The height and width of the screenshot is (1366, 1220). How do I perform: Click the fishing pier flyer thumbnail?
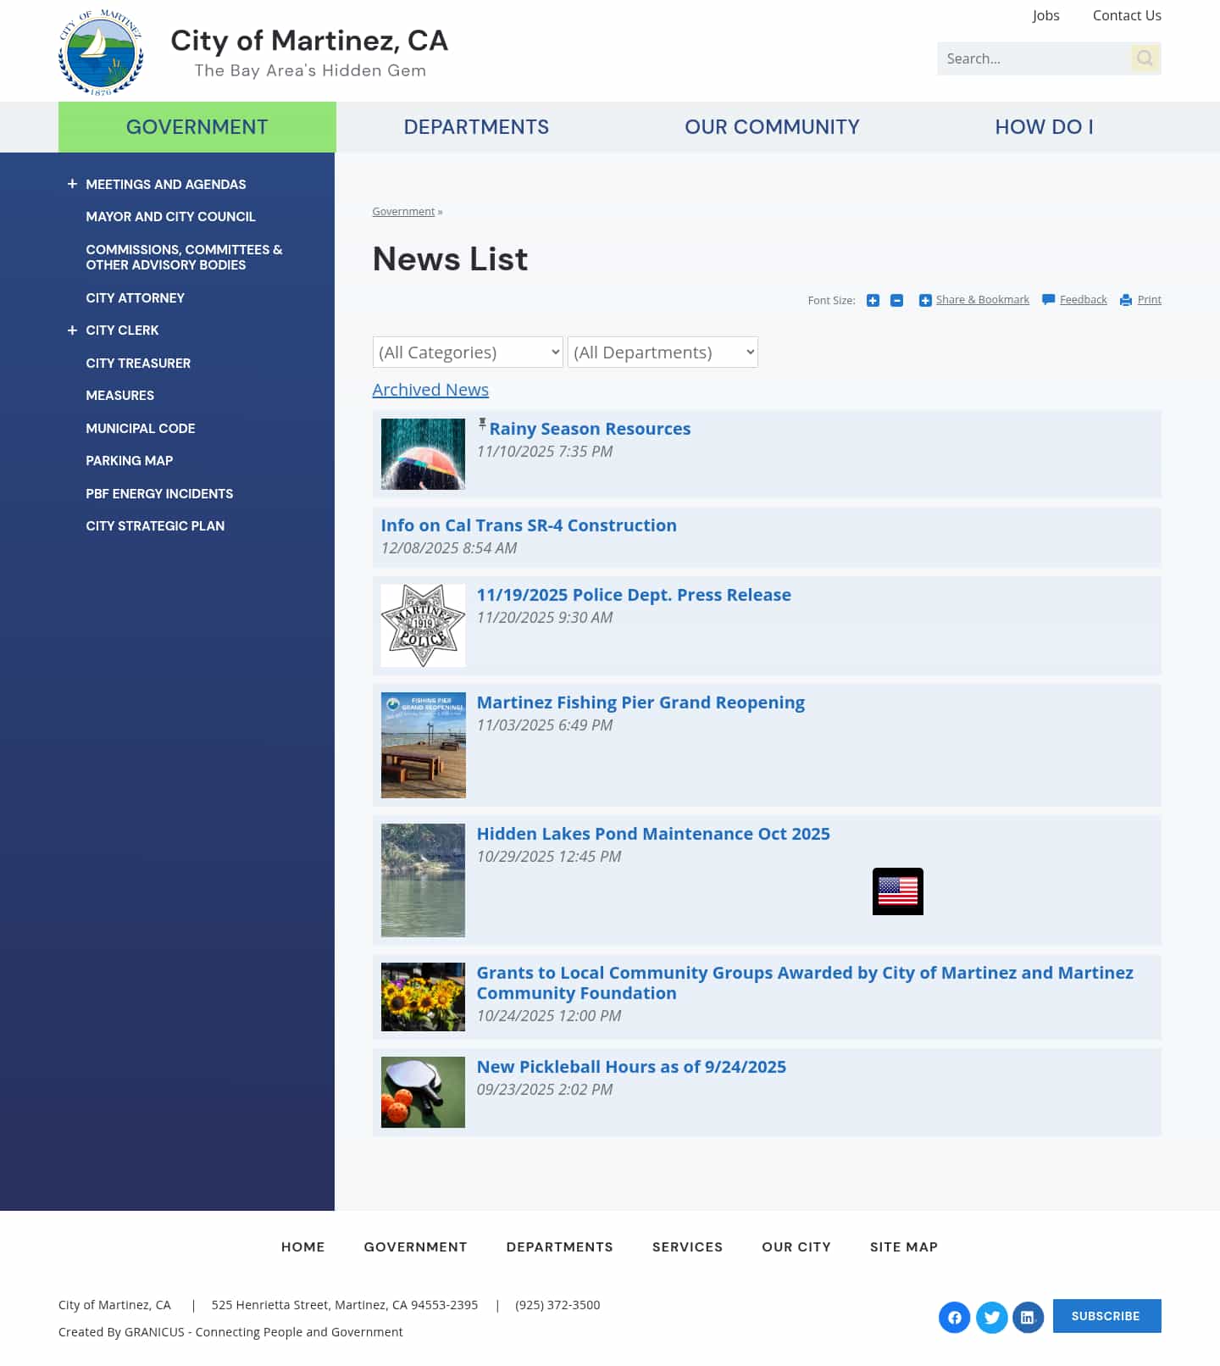tap(423, 746)
